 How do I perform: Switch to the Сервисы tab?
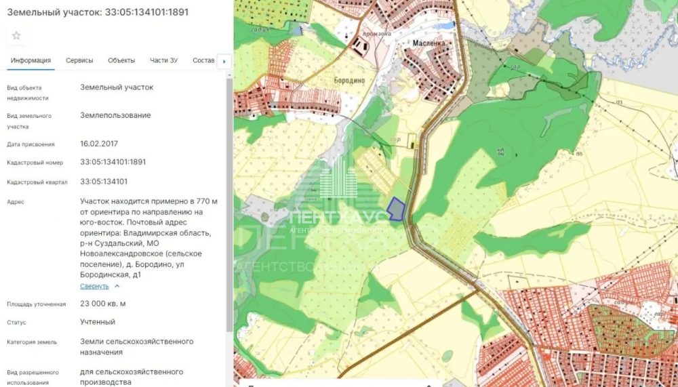(79, 60)
